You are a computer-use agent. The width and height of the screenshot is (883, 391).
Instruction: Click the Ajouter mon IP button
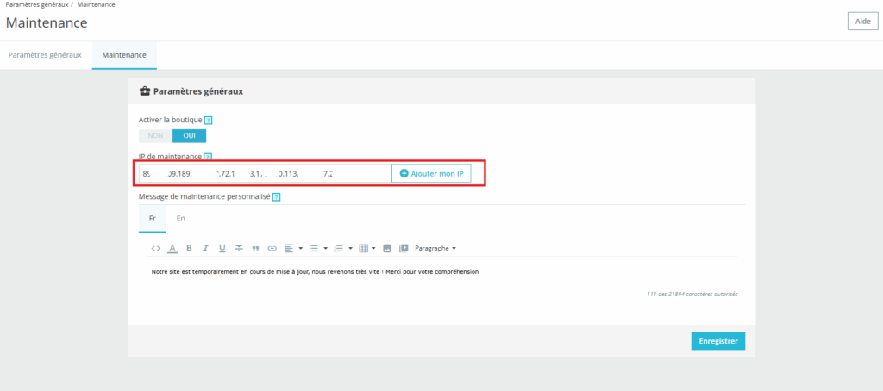(x=431, y=173)
